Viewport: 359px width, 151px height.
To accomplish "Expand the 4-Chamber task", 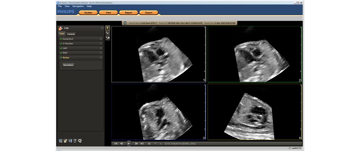I will point(101,43).
